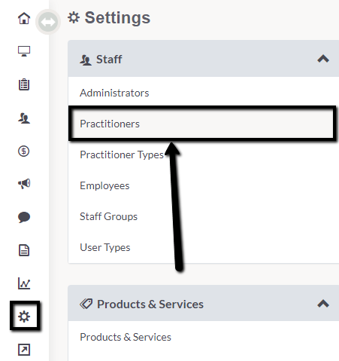The width and height of the screenshot is (339, 361).
Task: Select the clipboard schedule icon
Action: [24, 84]
